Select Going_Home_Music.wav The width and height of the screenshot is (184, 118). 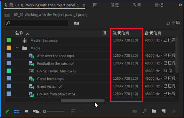57,71
